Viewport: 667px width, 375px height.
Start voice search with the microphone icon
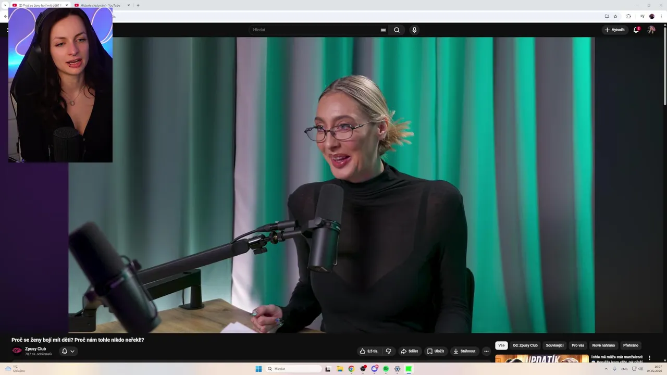click(414, 30)
